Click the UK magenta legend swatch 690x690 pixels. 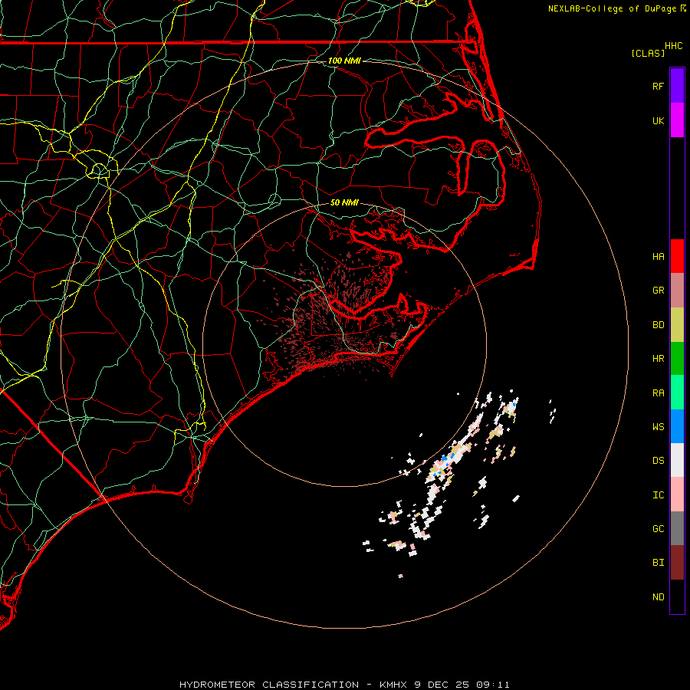[677, 120]
